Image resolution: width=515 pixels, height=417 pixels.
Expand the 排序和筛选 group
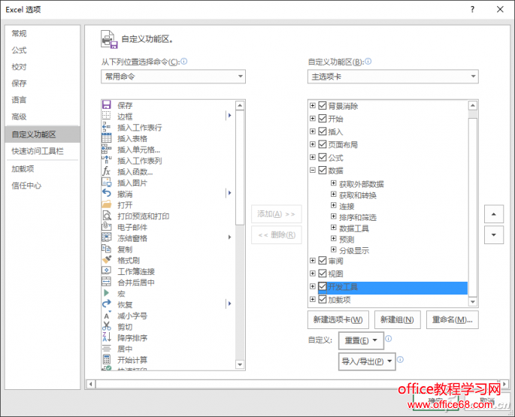(333, 216)
